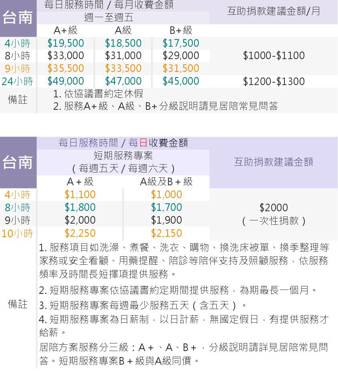This screenshot has width=338, height=371.
Task: Select the $33,000 price for 8 hours
Action: (x=66, y=56)
